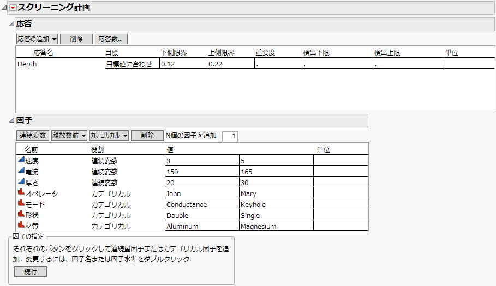The width and height of the screenshot is (496, 286).
Task: Click the continuous icon next to 厚さ
Action: [21, 181]
